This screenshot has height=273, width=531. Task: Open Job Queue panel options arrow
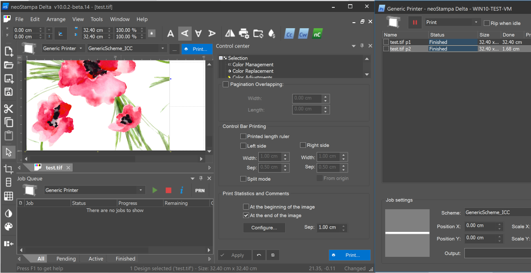(192, 178)
